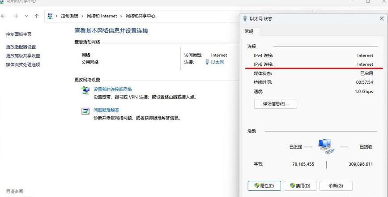The height and width of the screenshot is (197, 388).
Task: Open 控制面板主页 link
Action: coord(19,34)
